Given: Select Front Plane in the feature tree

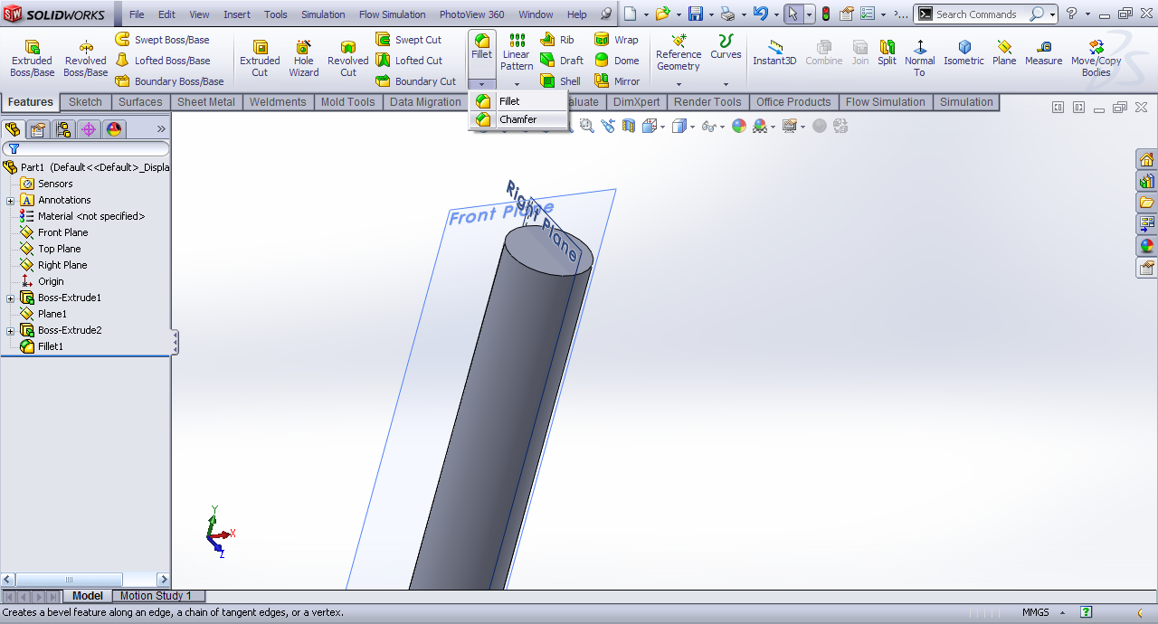Looking at the screenshot, I should pyautogui.click(x=63, y=232).
